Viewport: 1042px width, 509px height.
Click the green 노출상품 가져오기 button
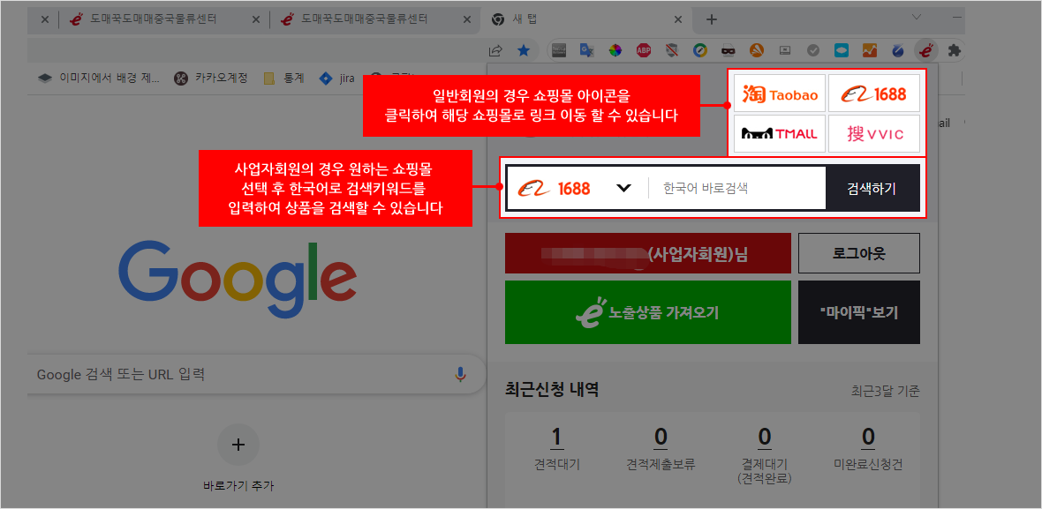[647, 312]
